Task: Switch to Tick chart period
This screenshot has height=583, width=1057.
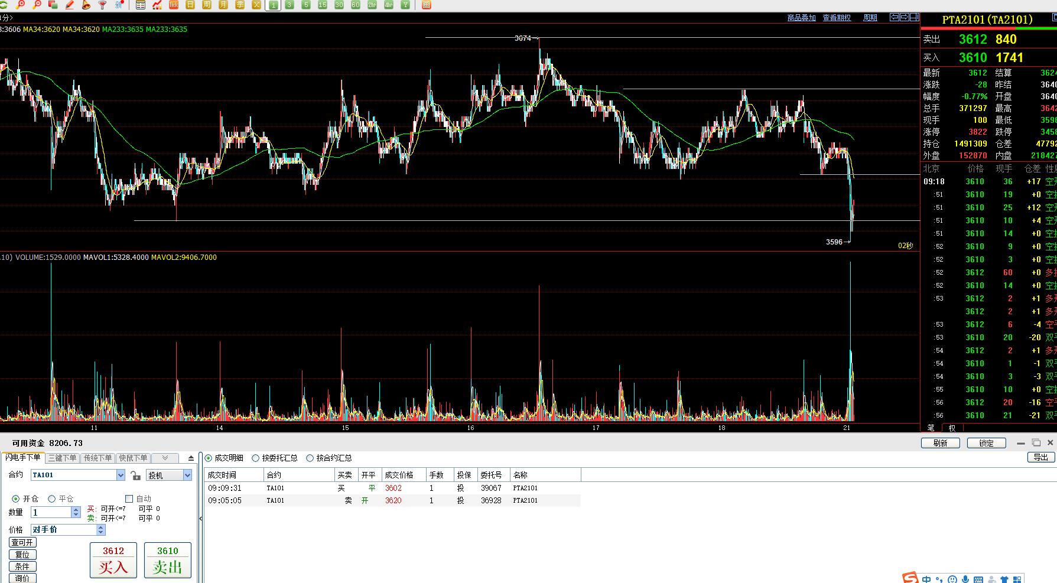Action: coord(174,5)
